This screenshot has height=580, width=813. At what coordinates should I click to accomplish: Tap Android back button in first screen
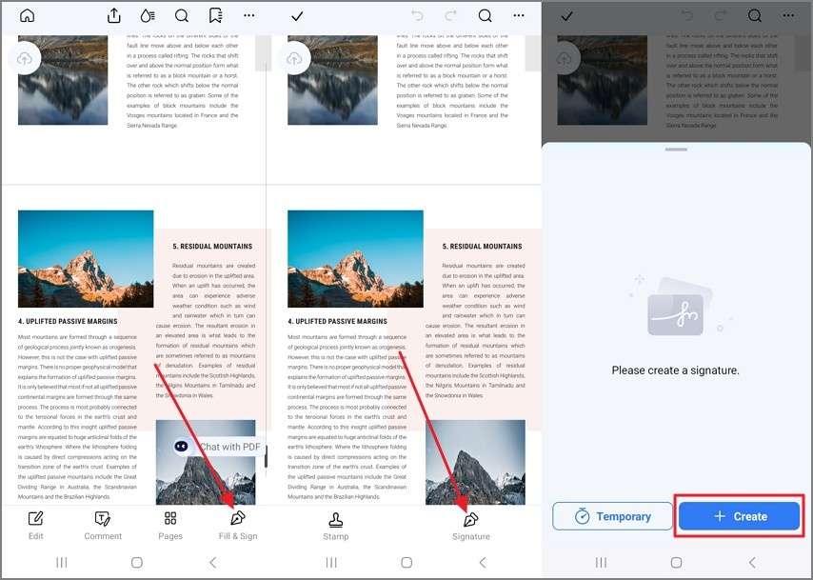pyautogui.click(x=212, y=562)
